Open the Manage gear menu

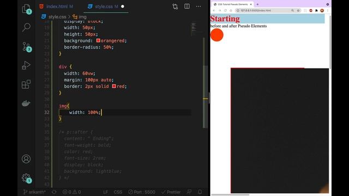(x=26, y=178)
